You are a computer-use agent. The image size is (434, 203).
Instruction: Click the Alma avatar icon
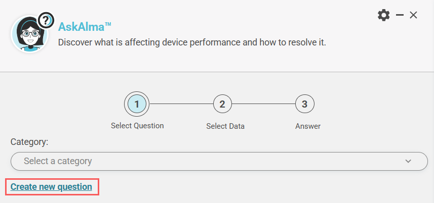coord(29,35)
